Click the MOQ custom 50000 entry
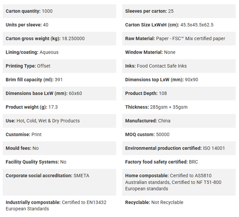This screenshot has width=239, height=217. point(179,135)
